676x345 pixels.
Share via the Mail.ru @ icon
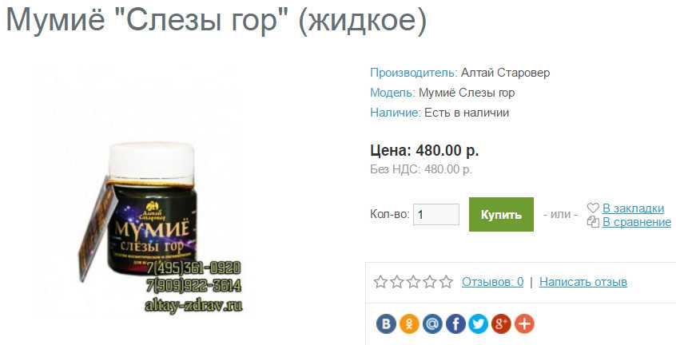[432, 324]
